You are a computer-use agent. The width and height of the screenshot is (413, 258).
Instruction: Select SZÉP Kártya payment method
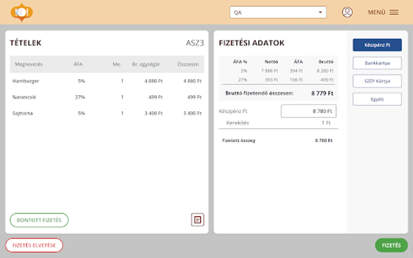point(377,81)
